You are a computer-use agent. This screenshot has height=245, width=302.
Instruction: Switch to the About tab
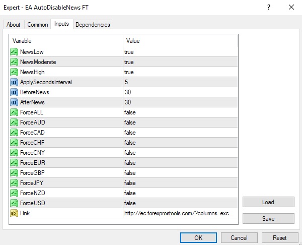coord(14,25)
